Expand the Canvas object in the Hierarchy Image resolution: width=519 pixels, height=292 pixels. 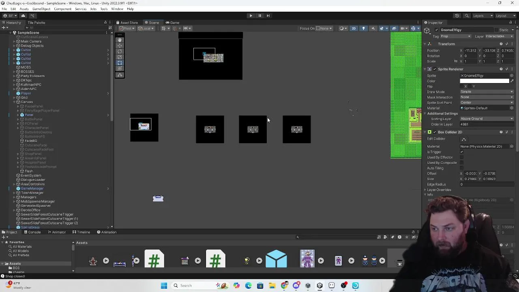click(x=14, y=102)
